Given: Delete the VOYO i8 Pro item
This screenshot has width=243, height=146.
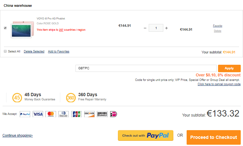Looking at the screenshot, I should point(217,31).
